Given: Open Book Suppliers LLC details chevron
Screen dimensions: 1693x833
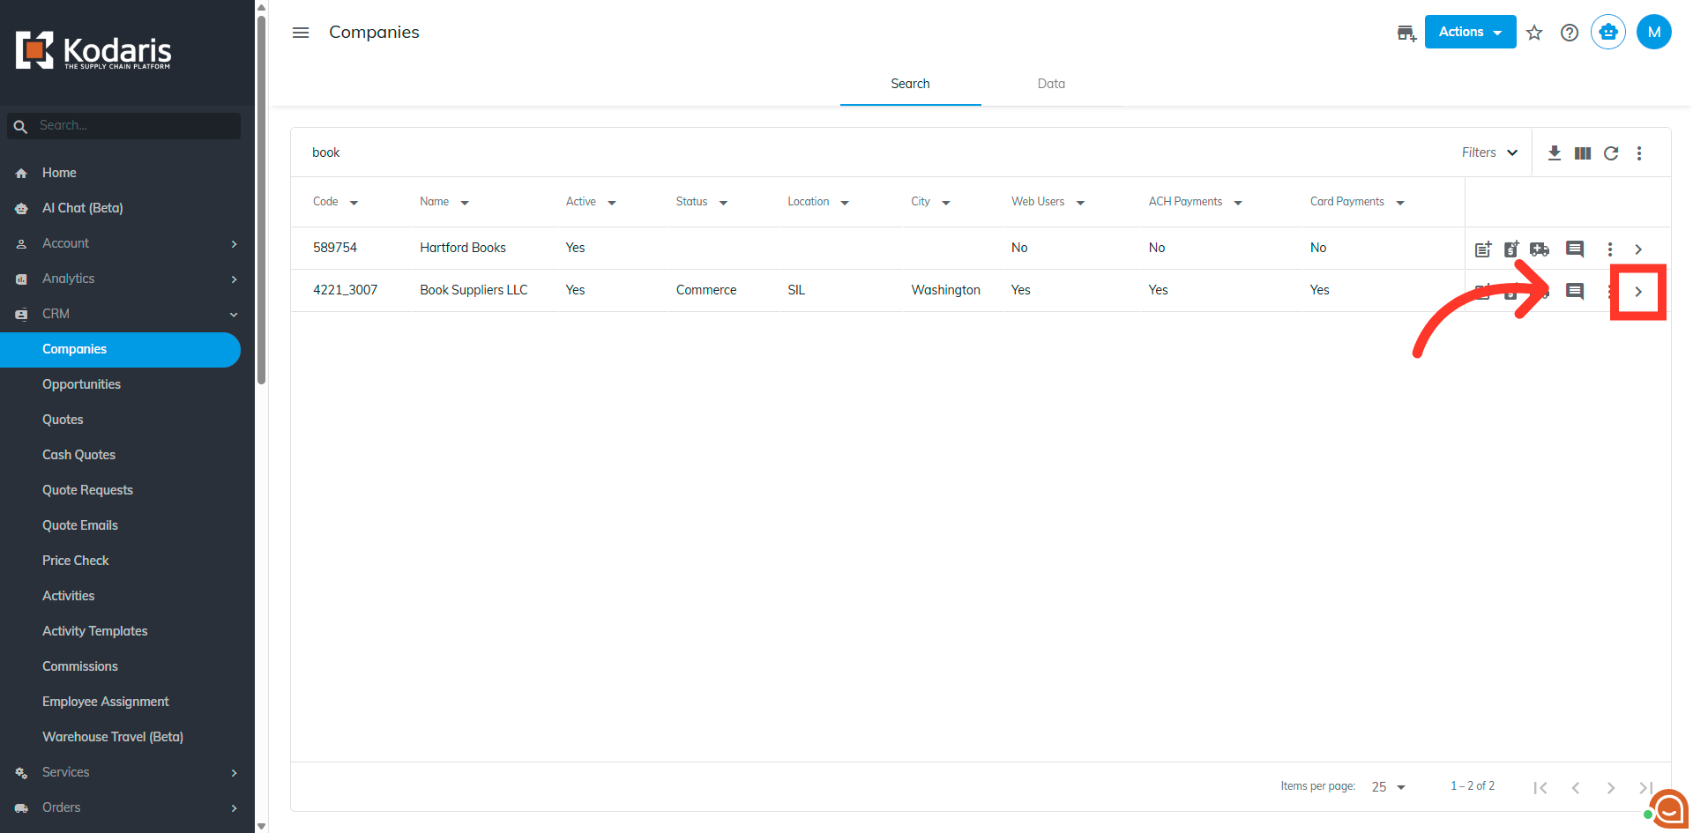Looking at the screenshot, I should point(1638,292).
